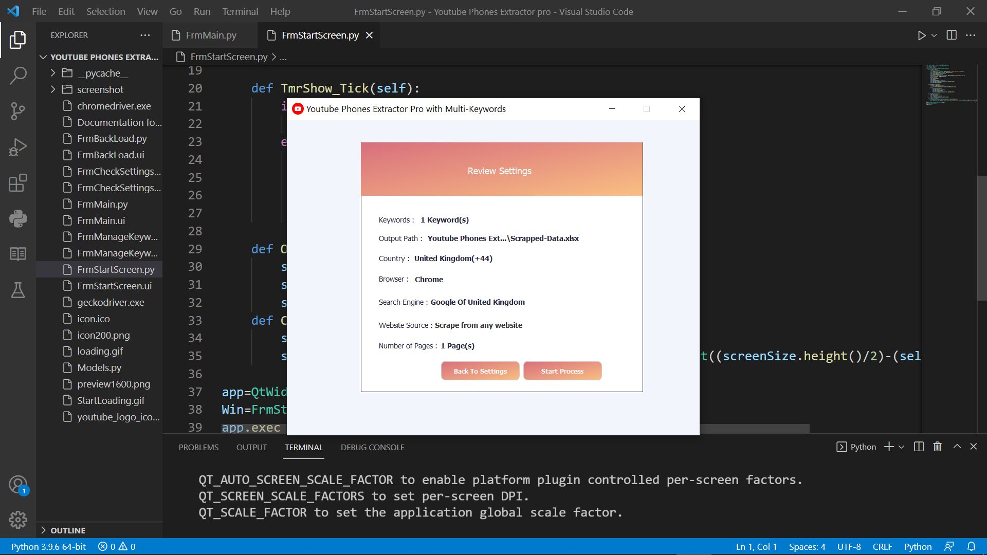987x555 pixels.
Task: Open errors and warnings count in status bar
Action: [117, 547]
